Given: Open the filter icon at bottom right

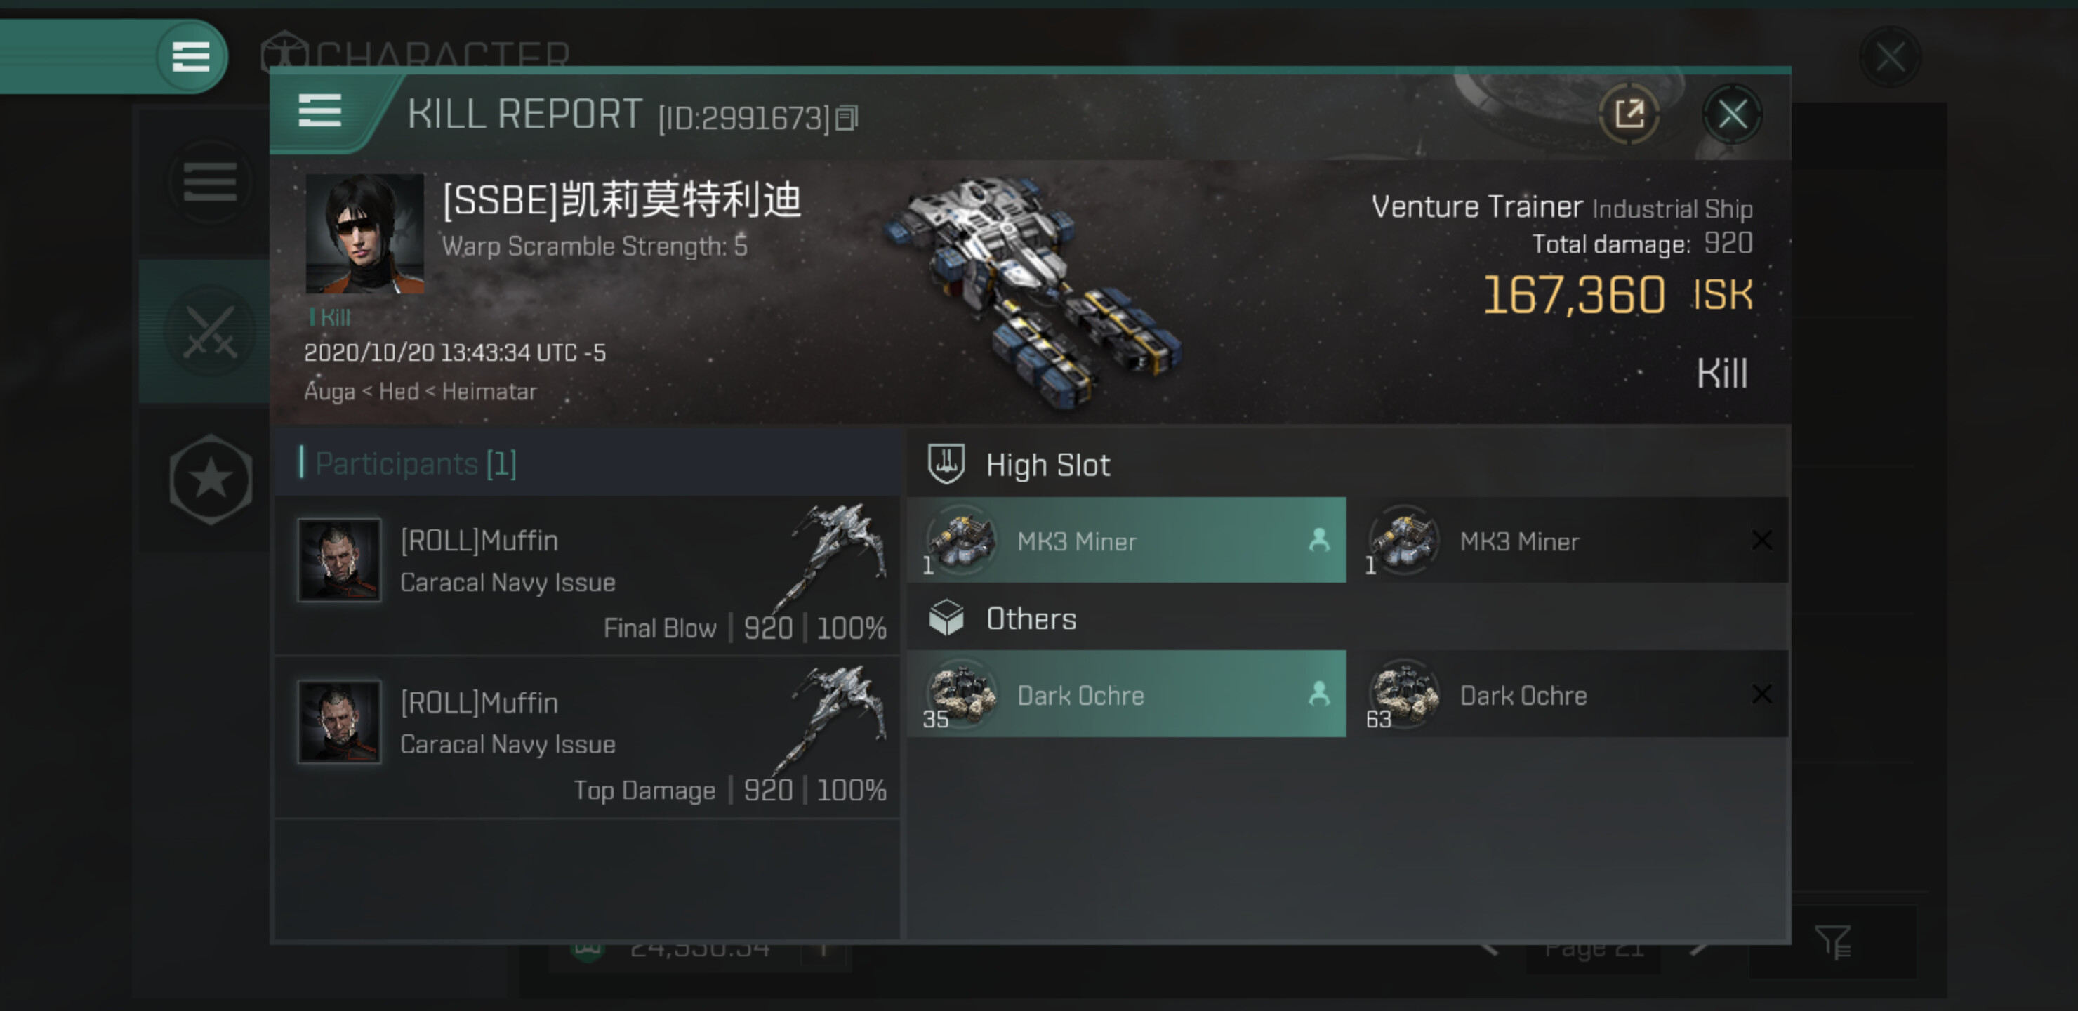Looking at the screenshot, I should tap(1832, 942).
